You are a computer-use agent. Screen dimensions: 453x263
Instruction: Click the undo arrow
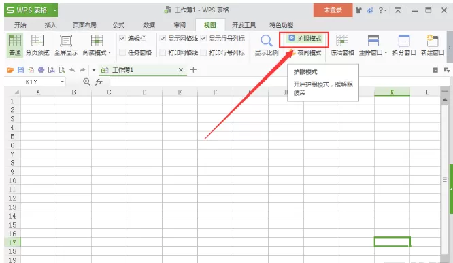[72, 70]
